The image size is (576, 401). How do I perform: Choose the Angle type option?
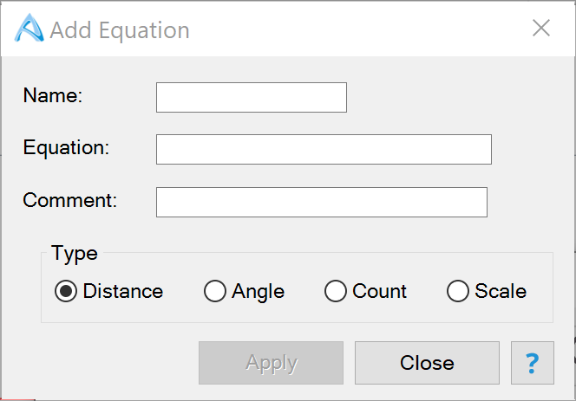pyautogui.click(x=214, y=292)
